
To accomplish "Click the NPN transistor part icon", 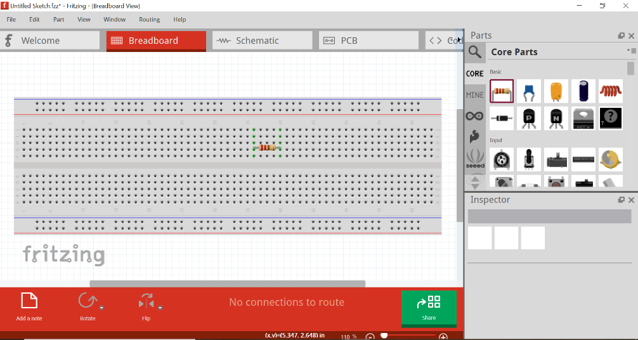I will (556, 118).
